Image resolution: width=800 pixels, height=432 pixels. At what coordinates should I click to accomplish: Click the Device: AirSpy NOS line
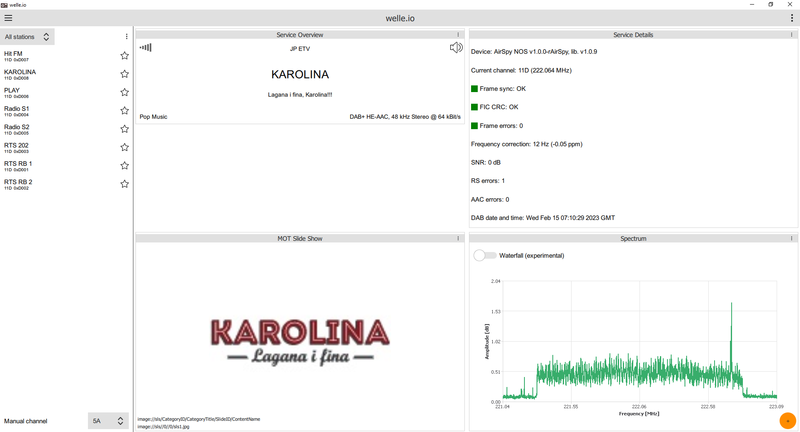click(534, 52)
